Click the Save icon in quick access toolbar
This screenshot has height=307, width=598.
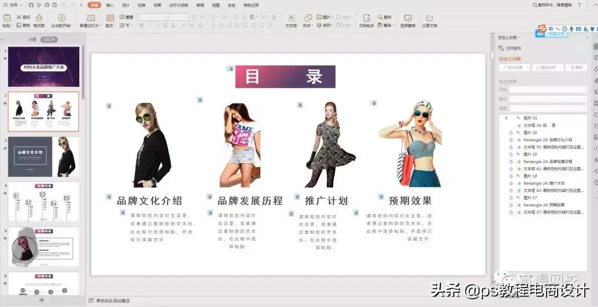[31, 6]
